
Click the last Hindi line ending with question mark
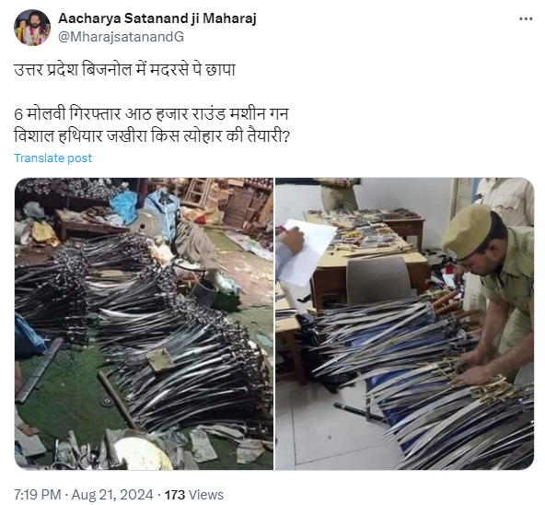tap(152, 135)
